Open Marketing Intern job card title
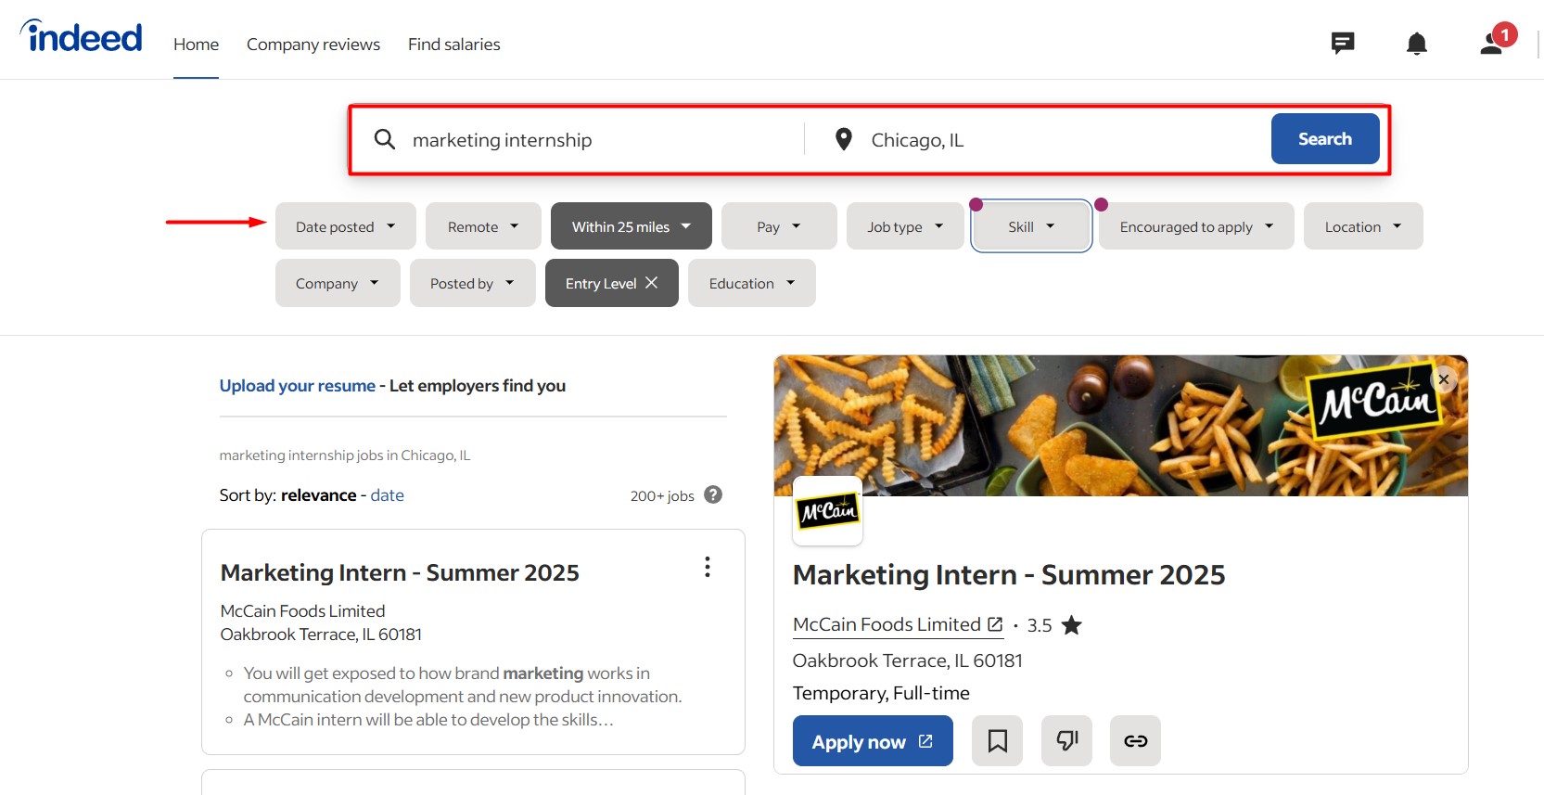 [x=400, y=572]
